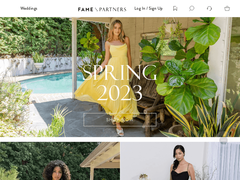Open customer support headset icon

pyautogui.click(x=209, y=8)
